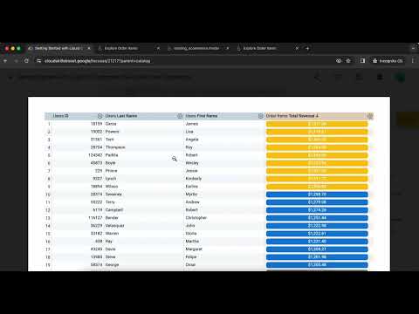Click first name Wesley

click(x=192, y=163)
